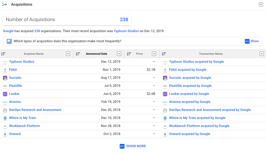This screenshot has height=154, width=266.
Task: Open Onward acquired by Google transaction
Action: 190,134
